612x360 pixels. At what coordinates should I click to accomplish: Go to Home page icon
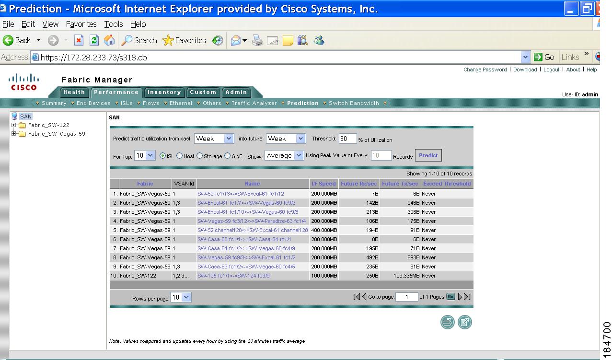pyautogui.click(x=109, y=41)
